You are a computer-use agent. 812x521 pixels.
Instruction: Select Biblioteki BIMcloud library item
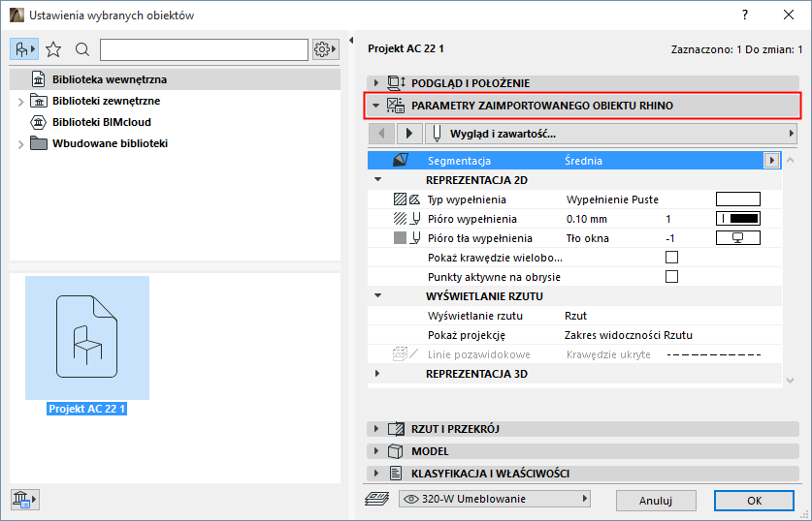click(x=102, y=122)
